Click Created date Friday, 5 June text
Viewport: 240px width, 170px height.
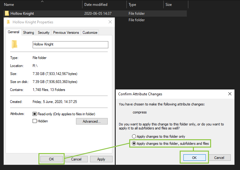(55, 102)
